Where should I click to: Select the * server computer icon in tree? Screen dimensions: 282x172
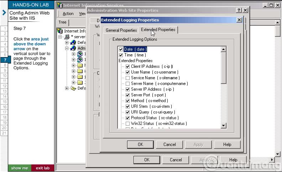pyautogui.click(x=67, y=37)
